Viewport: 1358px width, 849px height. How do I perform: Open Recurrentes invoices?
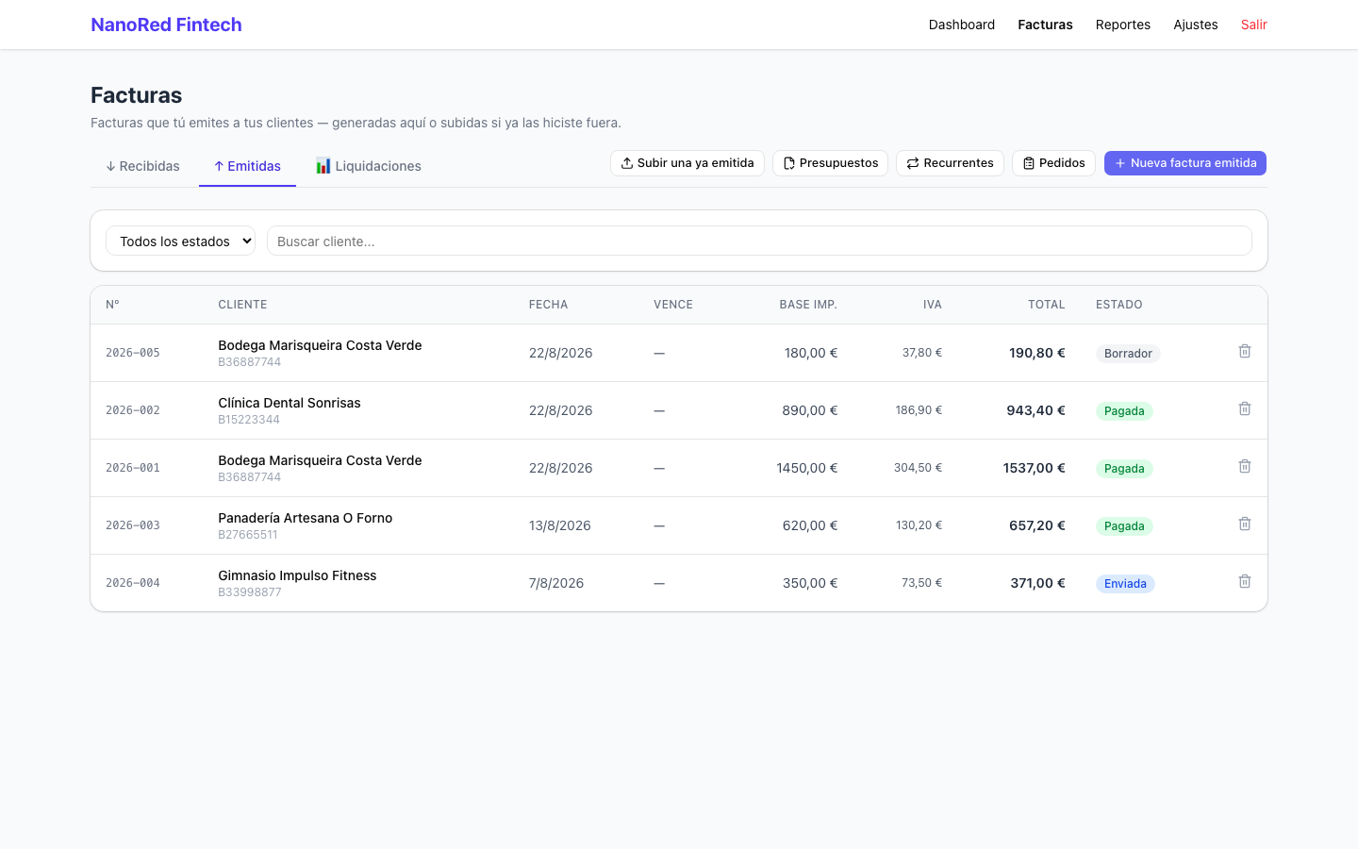(950, 163)
